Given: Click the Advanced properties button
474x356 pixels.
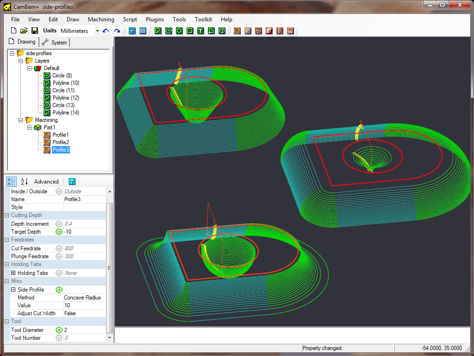Looking at the screenshot, I should (46, 181).
